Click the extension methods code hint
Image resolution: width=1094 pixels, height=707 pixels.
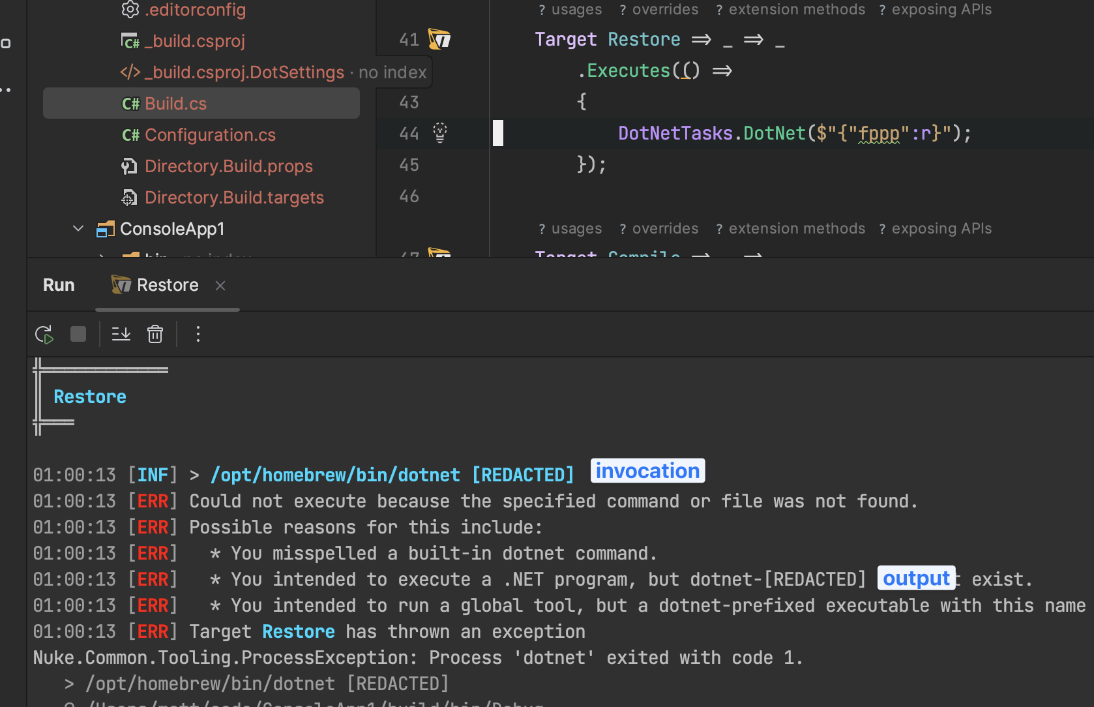pos(790,10)
